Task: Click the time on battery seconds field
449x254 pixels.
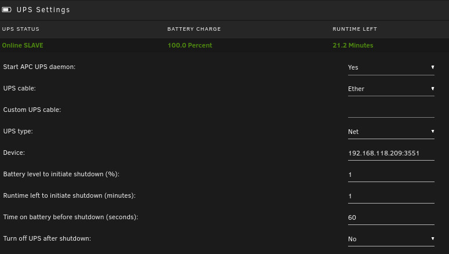Action: 391,218
